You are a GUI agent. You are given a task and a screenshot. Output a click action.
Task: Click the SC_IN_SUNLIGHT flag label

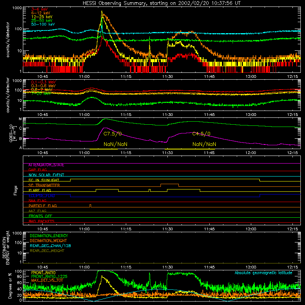pos(44,180)
